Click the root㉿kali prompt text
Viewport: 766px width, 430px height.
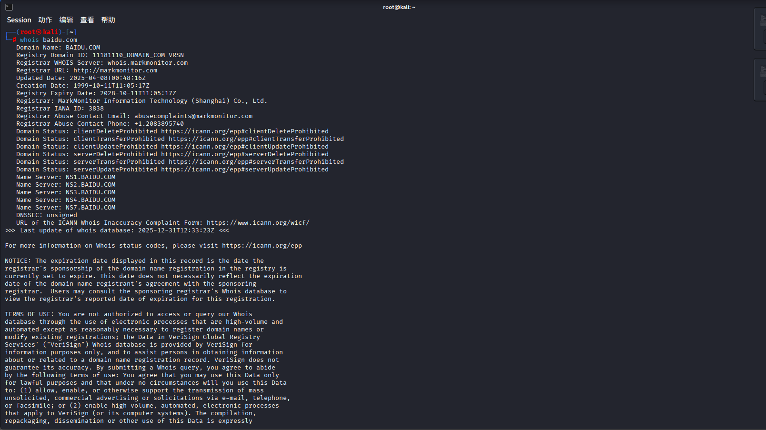tap(39, 32)
